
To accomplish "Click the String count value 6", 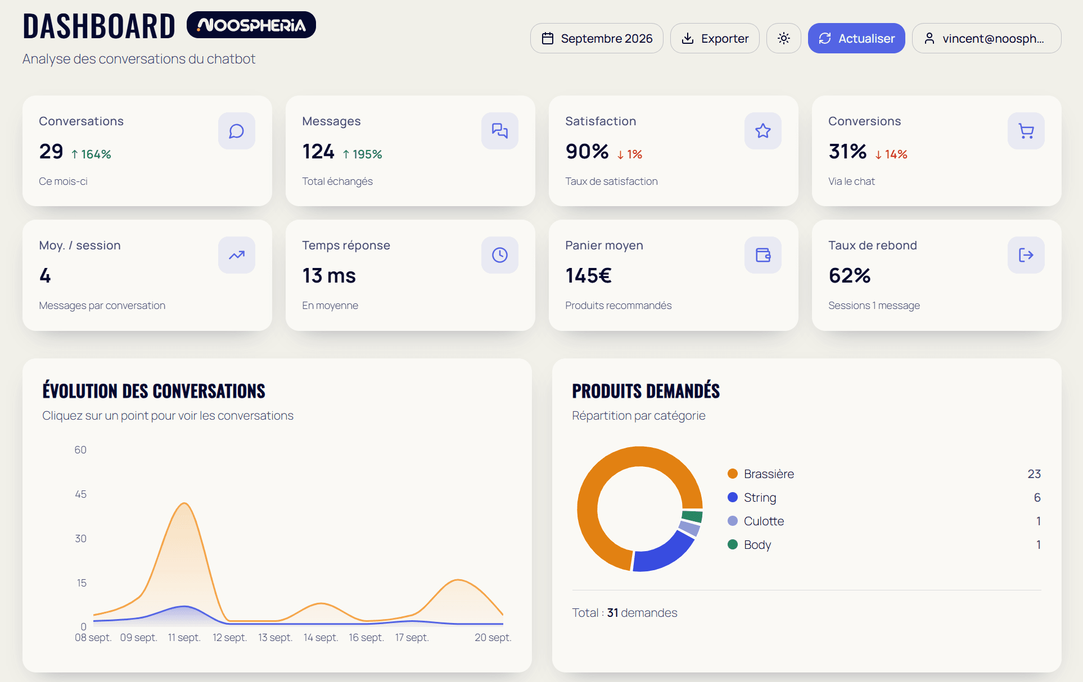I will 1037,497.
